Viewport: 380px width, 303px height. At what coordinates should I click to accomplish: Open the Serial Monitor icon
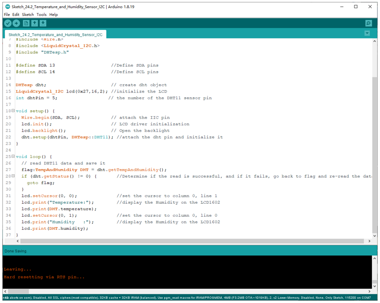tap(368, 23)
